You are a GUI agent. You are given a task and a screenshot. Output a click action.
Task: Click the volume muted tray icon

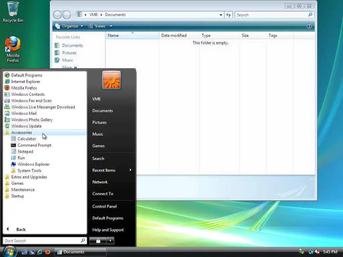coord(317,252)
